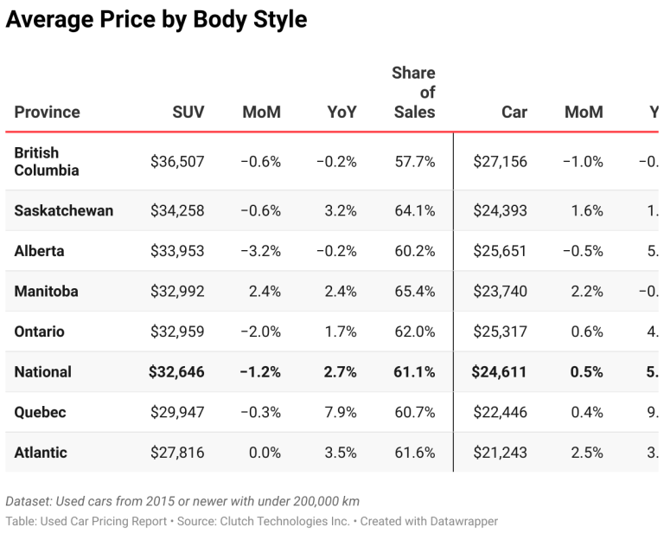Image resolution: width=664 pixels, height=534 pixels.
Task: Click the Created with Datawrapper credit
Action: (x=429, y=521)
